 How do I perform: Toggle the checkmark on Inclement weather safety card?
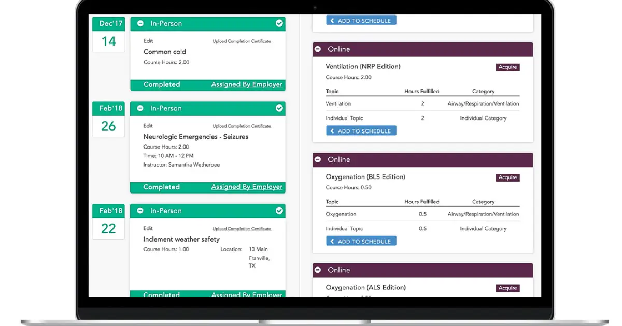(279, 211)
